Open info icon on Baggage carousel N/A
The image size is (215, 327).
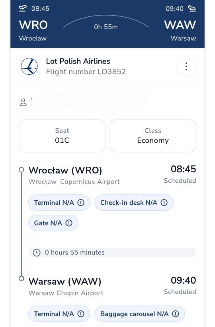click(x=176, y=314)
